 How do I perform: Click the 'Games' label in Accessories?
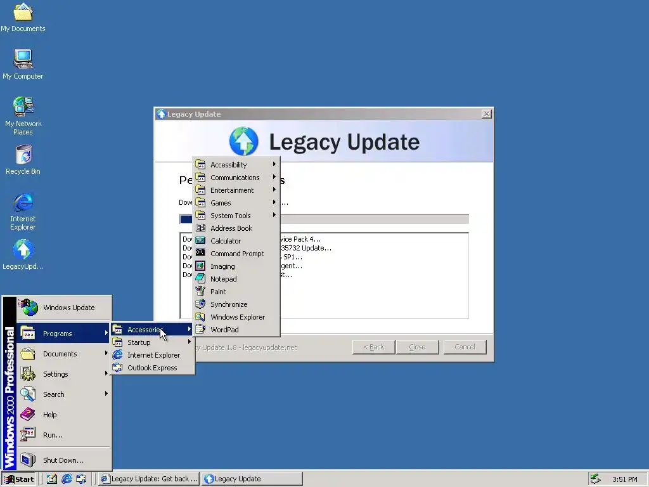tap(221, 203)
